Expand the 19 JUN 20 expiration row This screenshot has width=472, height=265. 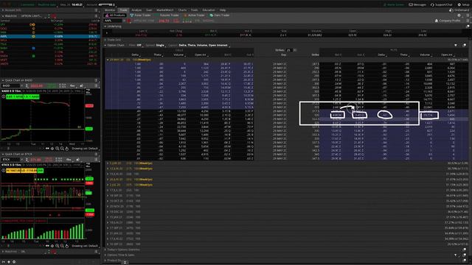pyautogui.click(x=108, y=174)
